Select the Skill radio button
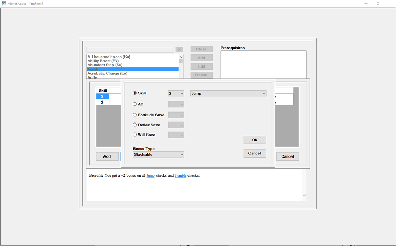The image size is (396, 246). pos(134,93)
